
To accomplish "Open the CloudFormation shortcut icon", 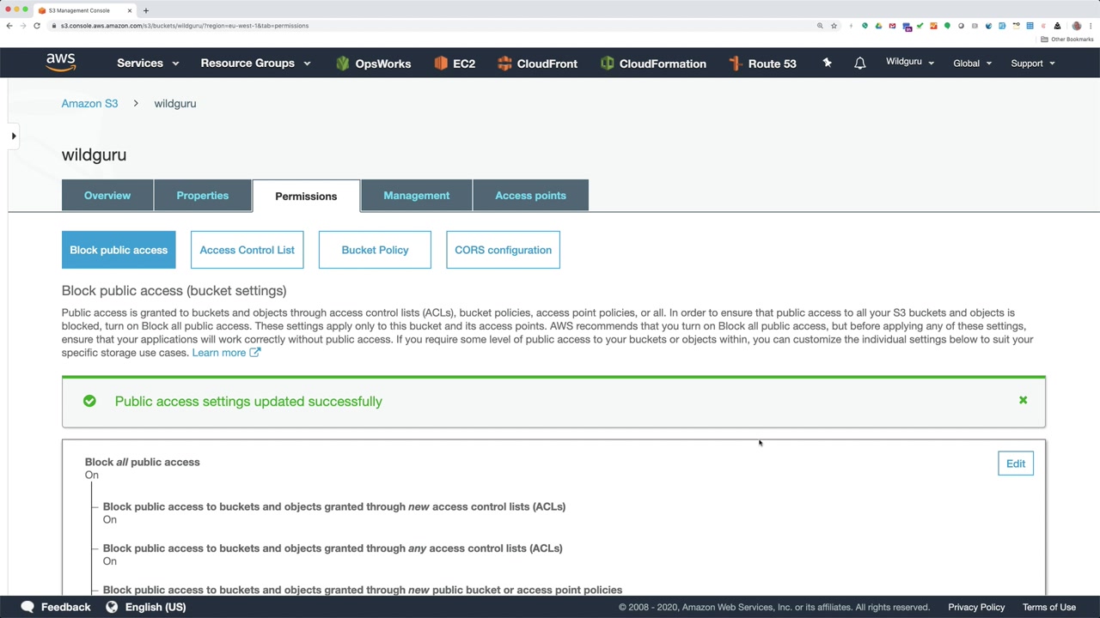I will [x=607, y=64].
